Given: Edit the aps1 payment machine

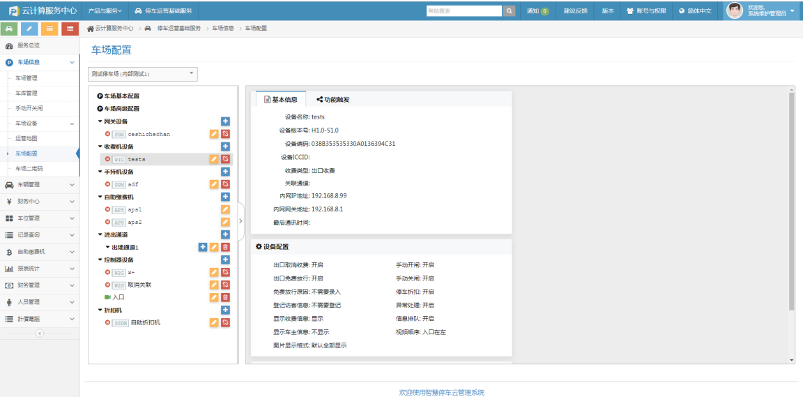Looking at the screenshot, I should pos(225,209).
